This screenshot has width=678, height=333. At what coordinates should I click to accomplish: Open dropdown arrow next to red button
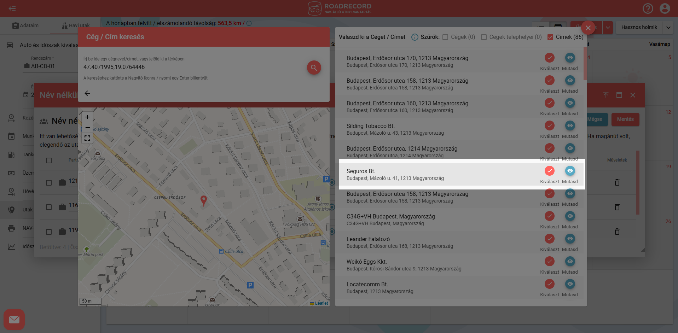click(x=608, y=27)
